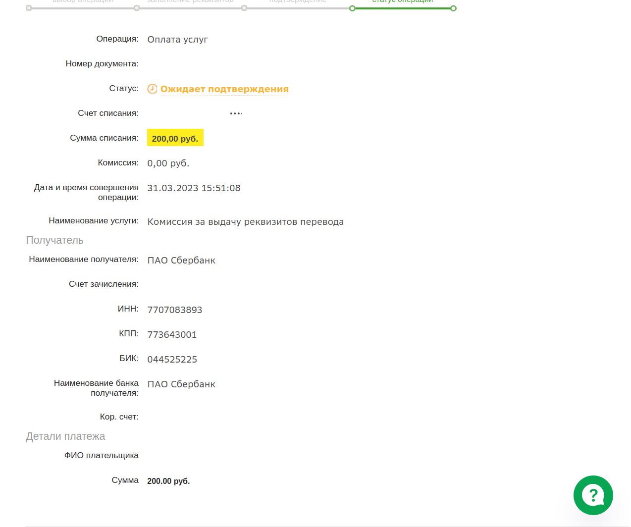Select the 'Оплата услуг' operation value

pyautogui.click(x=177, y=40)
